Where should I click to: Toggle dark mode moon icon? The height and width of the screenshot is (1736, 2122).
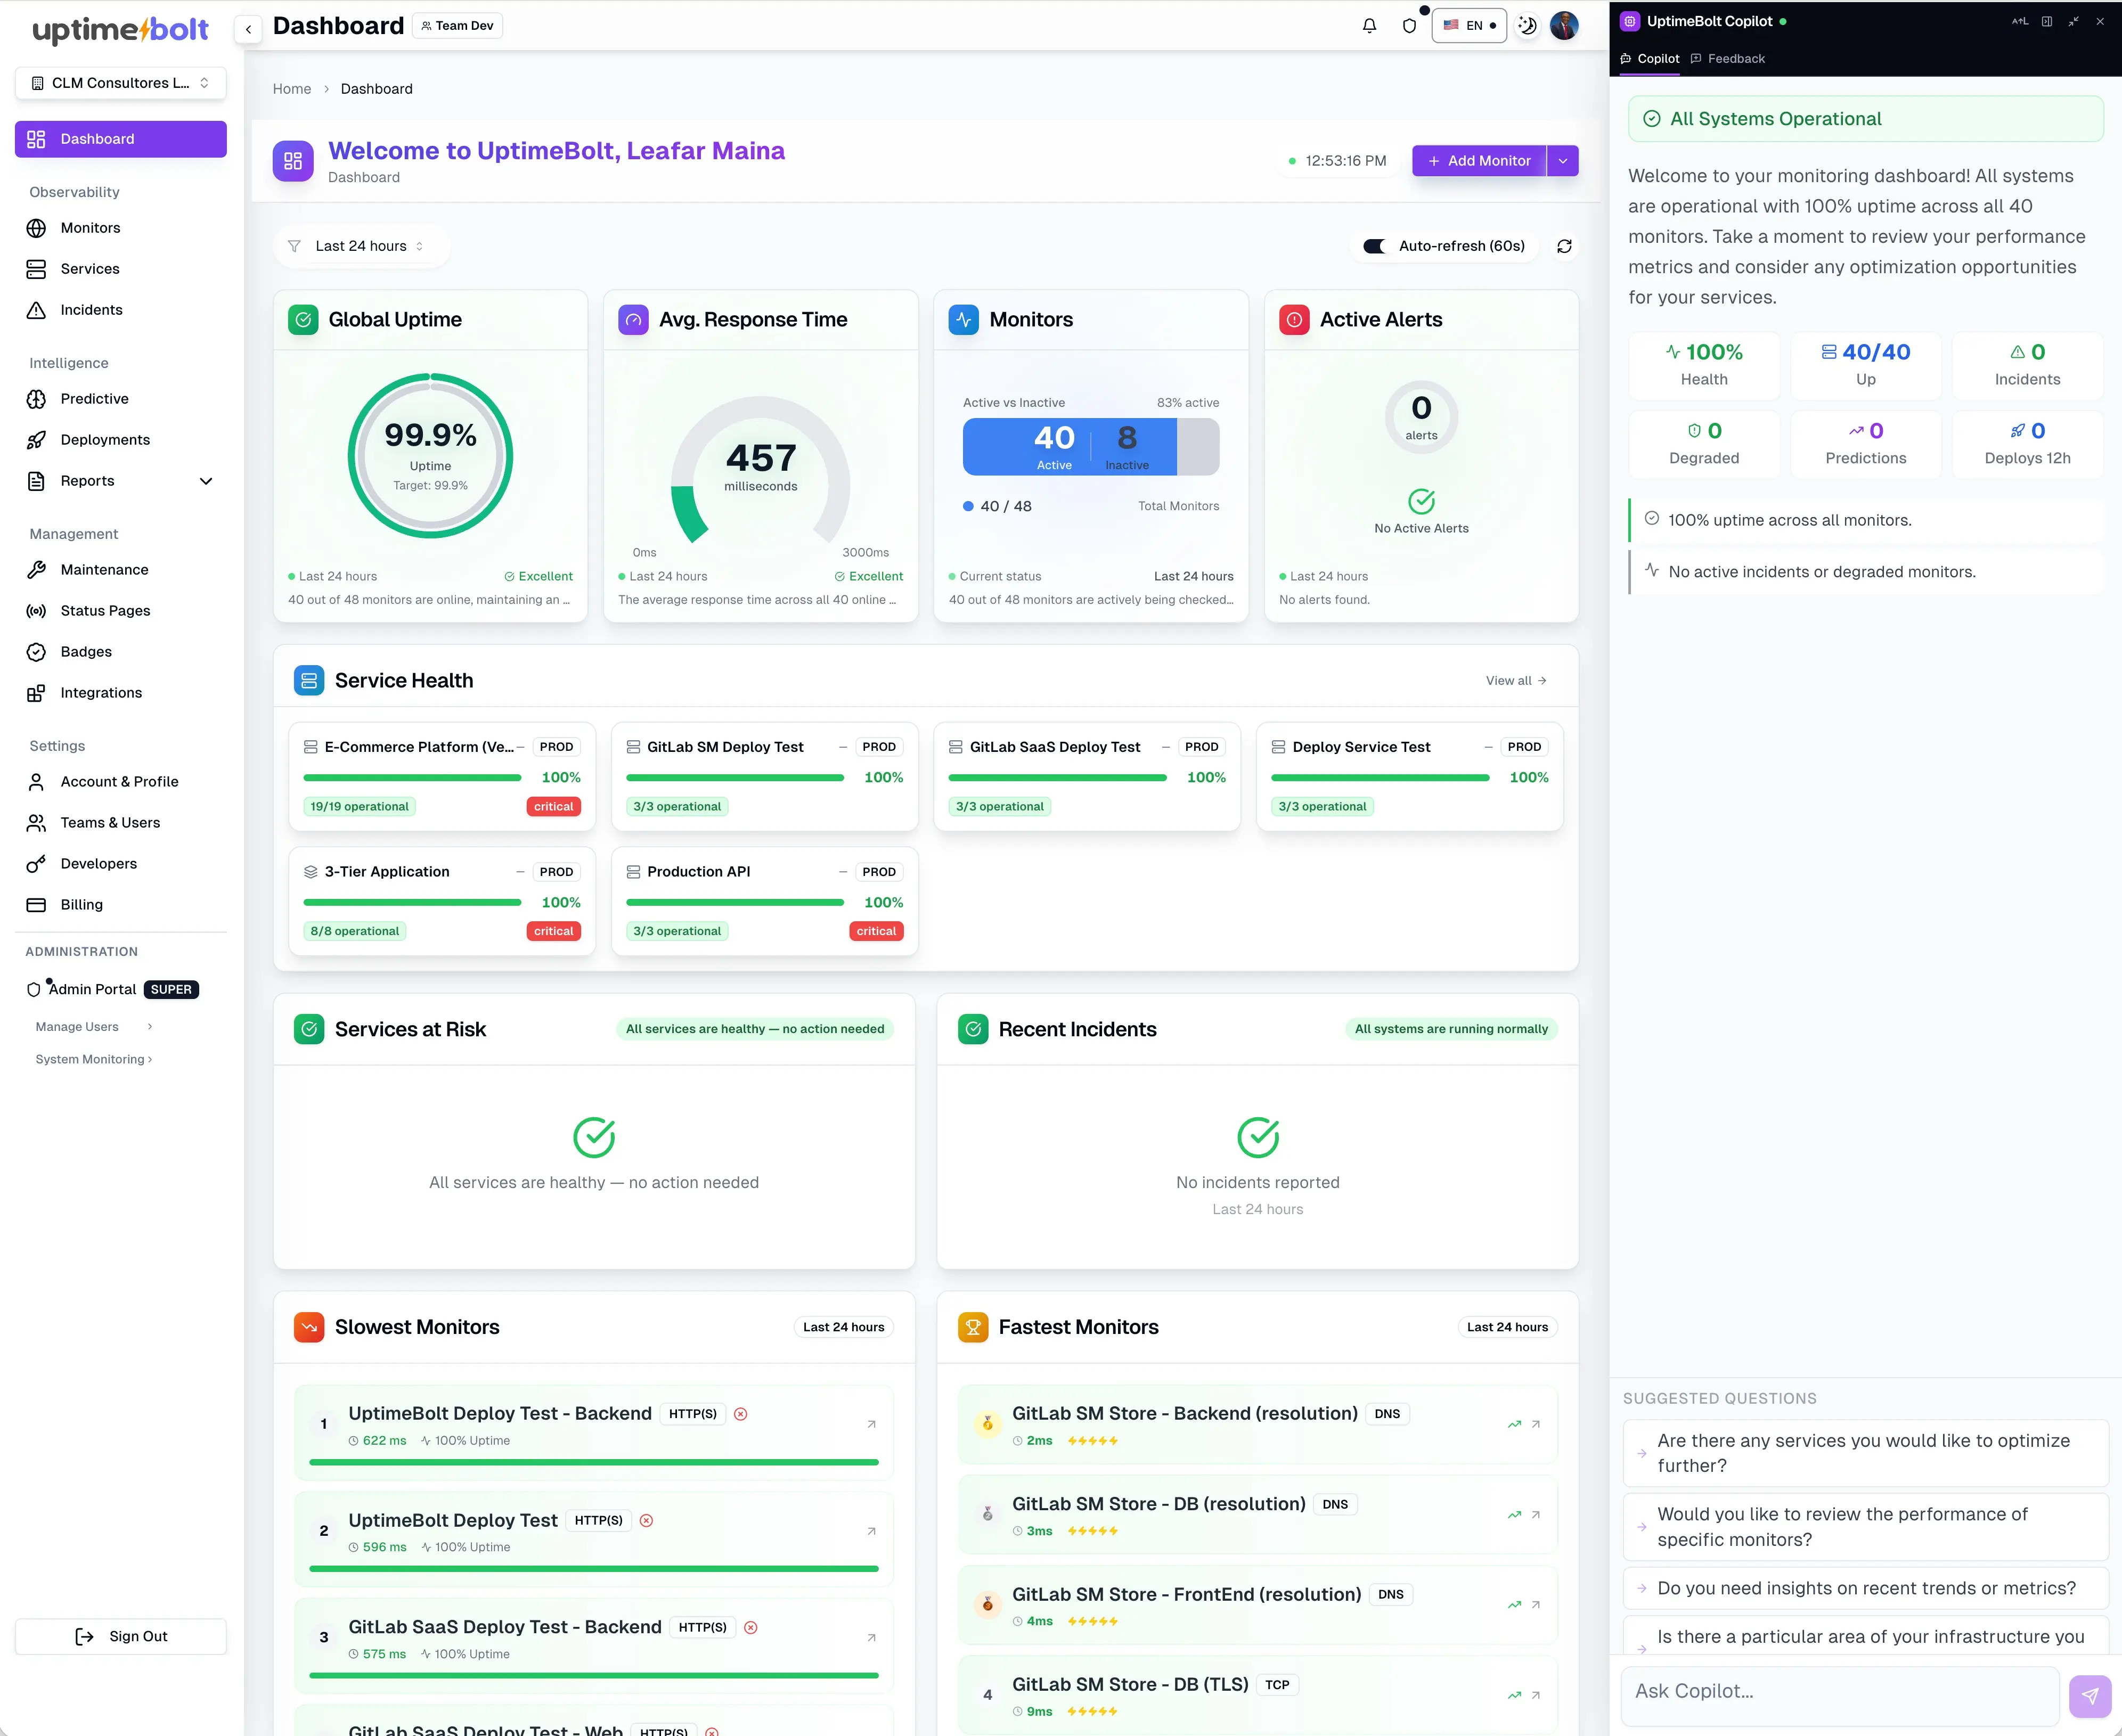pos(1527,26)
